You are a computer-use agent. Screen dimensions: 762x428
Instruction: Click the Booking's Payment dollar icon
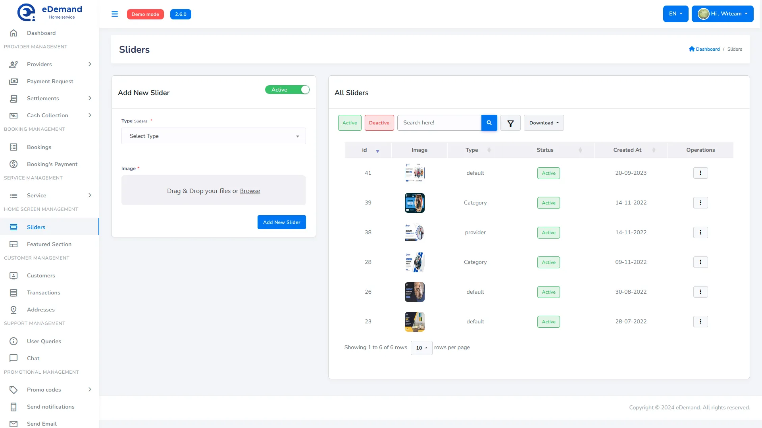pos(13,164)
